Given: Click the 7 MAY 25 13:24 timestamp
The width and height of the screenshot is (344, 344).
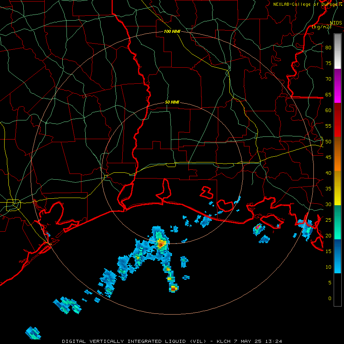Looking at the screenshot, I should point(258,341).
